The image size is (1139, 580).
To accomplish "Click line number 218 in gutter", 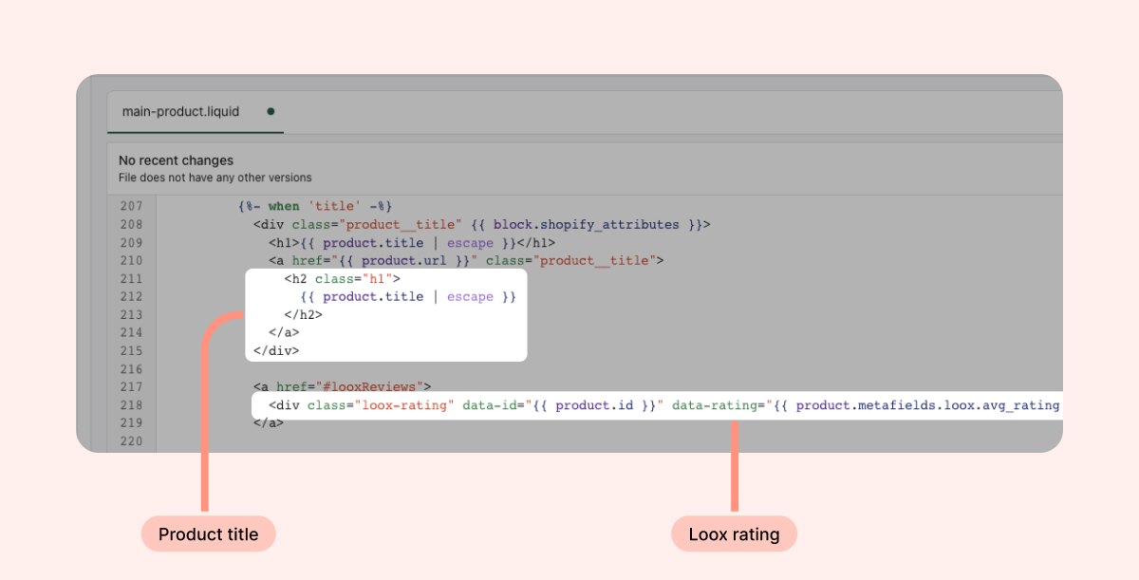I will point(131,405).
